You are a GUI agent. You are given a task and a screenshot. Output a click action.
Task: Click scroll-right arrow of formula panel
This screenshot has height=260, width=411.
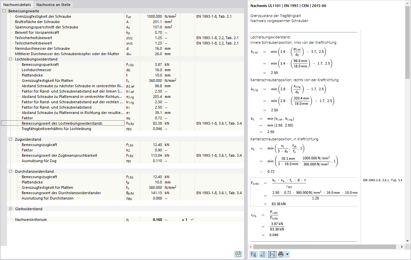point(403,247)
